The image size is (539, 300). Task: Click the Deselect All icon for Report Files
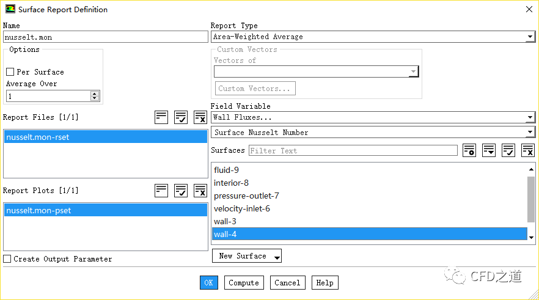(x=200, y=117)
